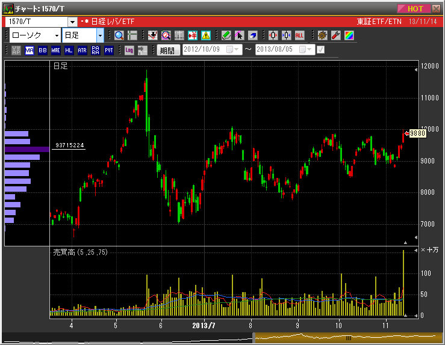
Task: Expand the 1570/T symbol code dropdown
Action: tap(72, 22)
